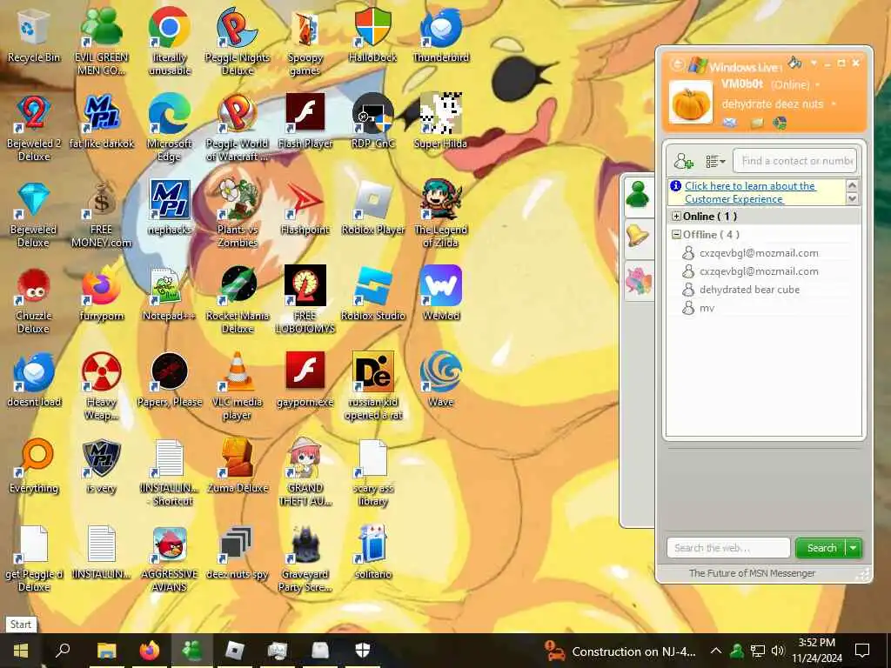Viewport: 891px width, 668px height.
Task: Open Construction on NJ-4 news widget
Action: tap(620, 651)
